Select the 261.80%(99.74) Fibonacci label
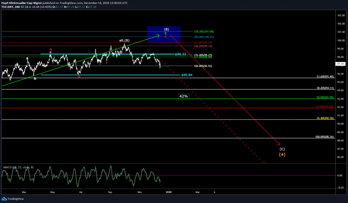Screen dimensions: 348x203 click(x=203, y=42)
